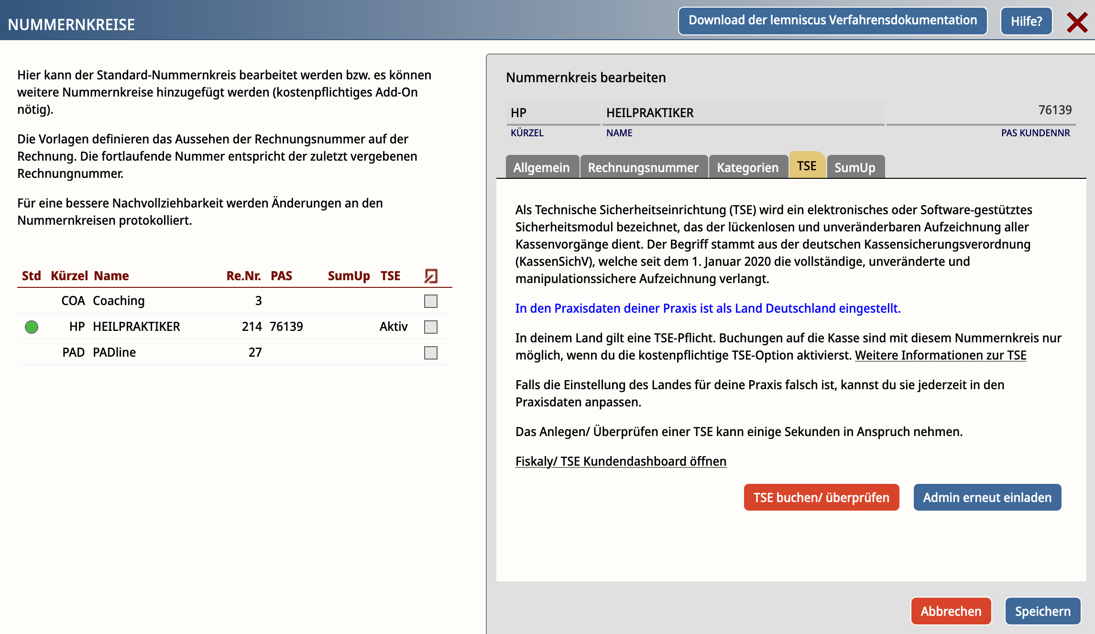Viewport: 1095px width, 634px height.
Task: Select the TSE tab
Action: point(807,166)
